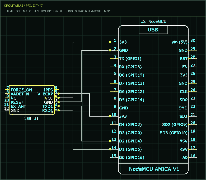The height and width of the screenshot is (180, 206).
Task: Click the D7 (GPIO13) pin label
Action: (x=132, y=83)
